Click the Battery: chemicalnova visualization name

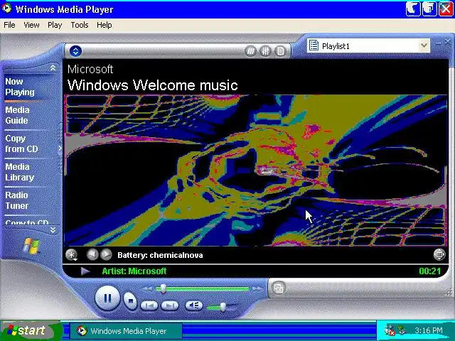pos(160,255)
